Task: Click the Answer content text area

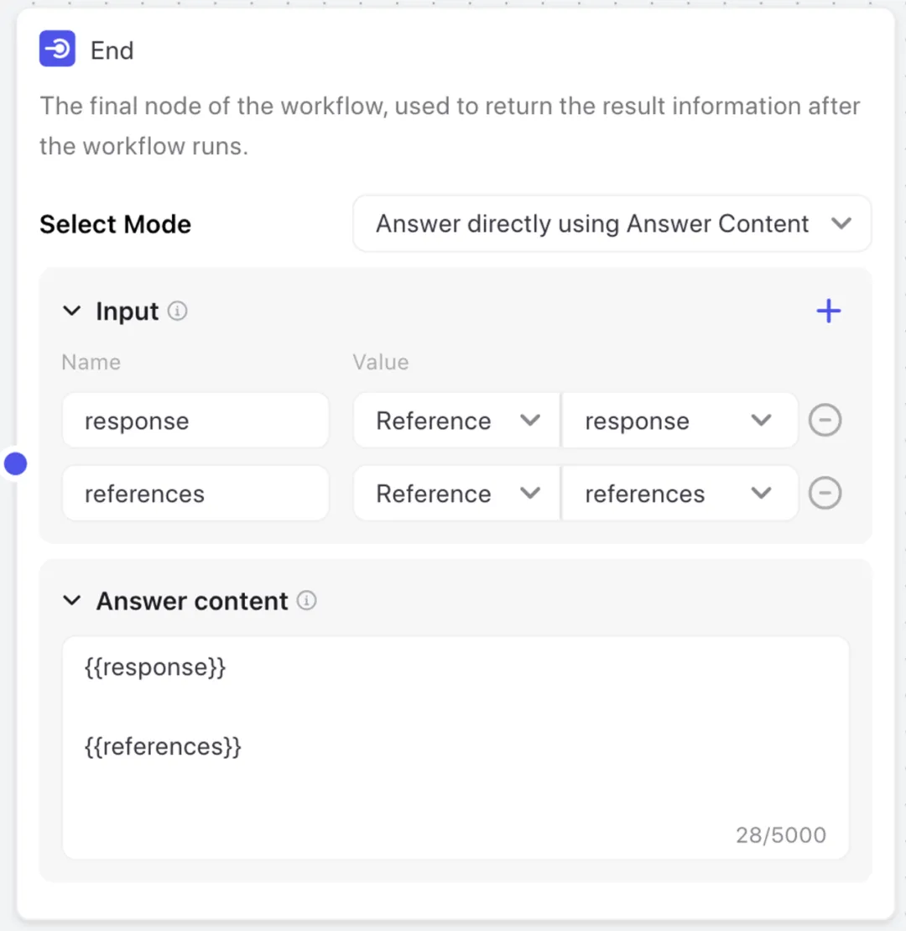Action: (x=456, y=747)
